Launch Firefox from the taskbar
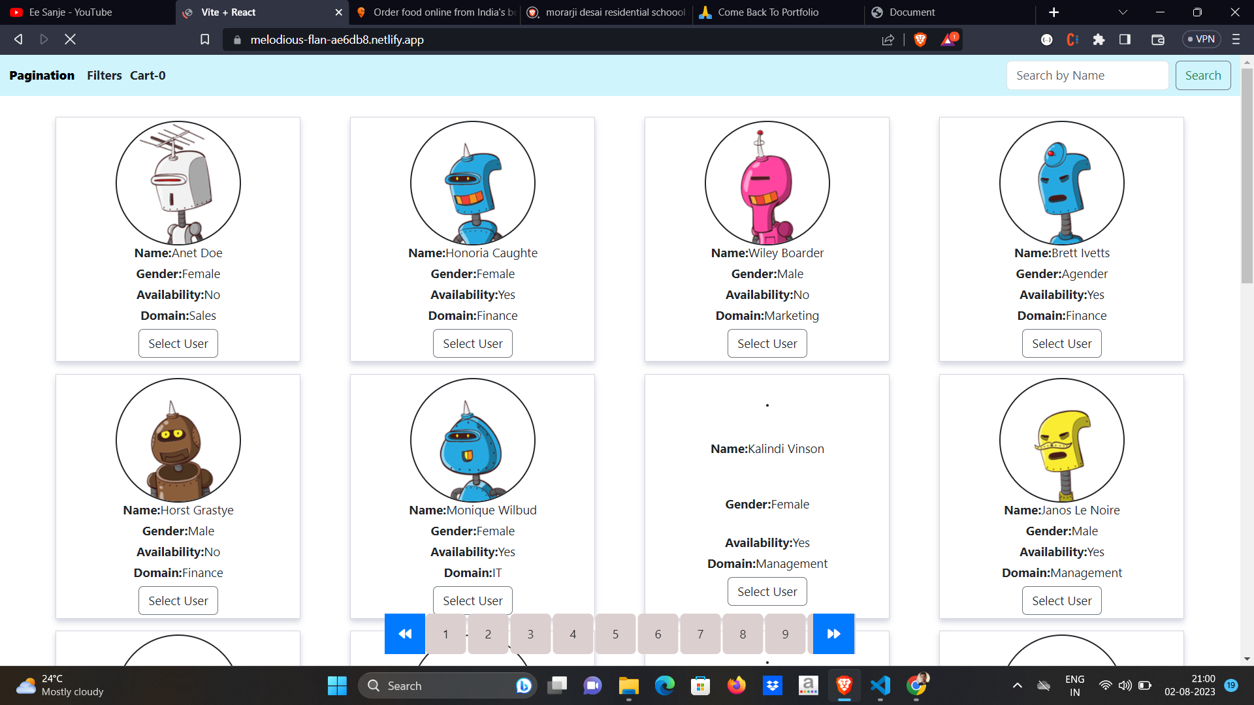 coord(736,685)
